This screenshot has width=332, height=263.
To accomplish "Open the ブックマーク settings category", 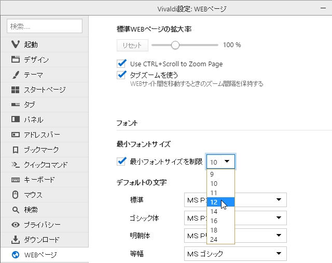I will 45,150.
